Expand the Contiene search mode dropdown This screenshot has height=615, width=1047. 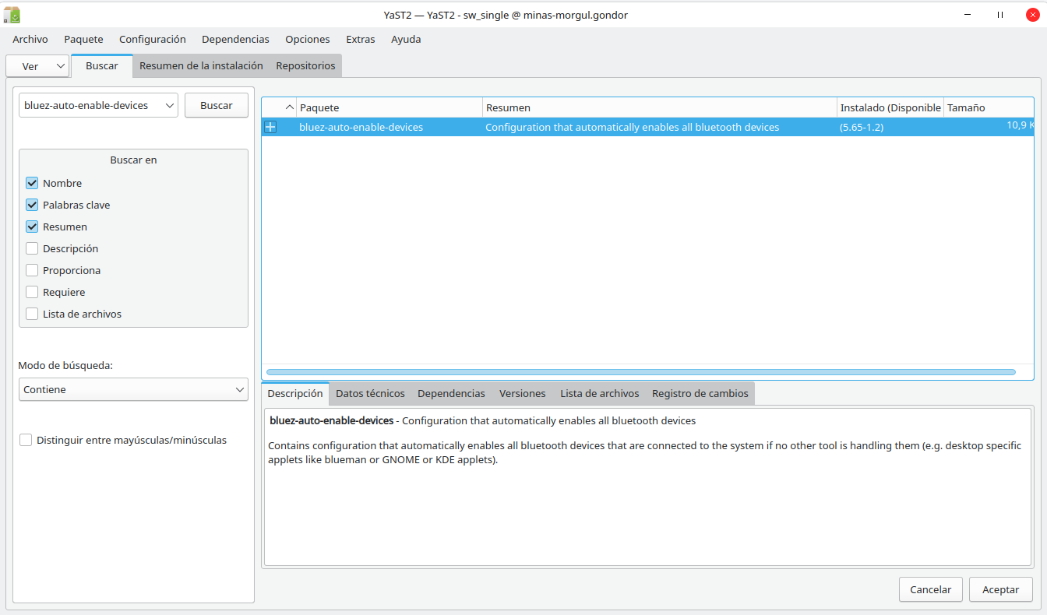[133, 389]
